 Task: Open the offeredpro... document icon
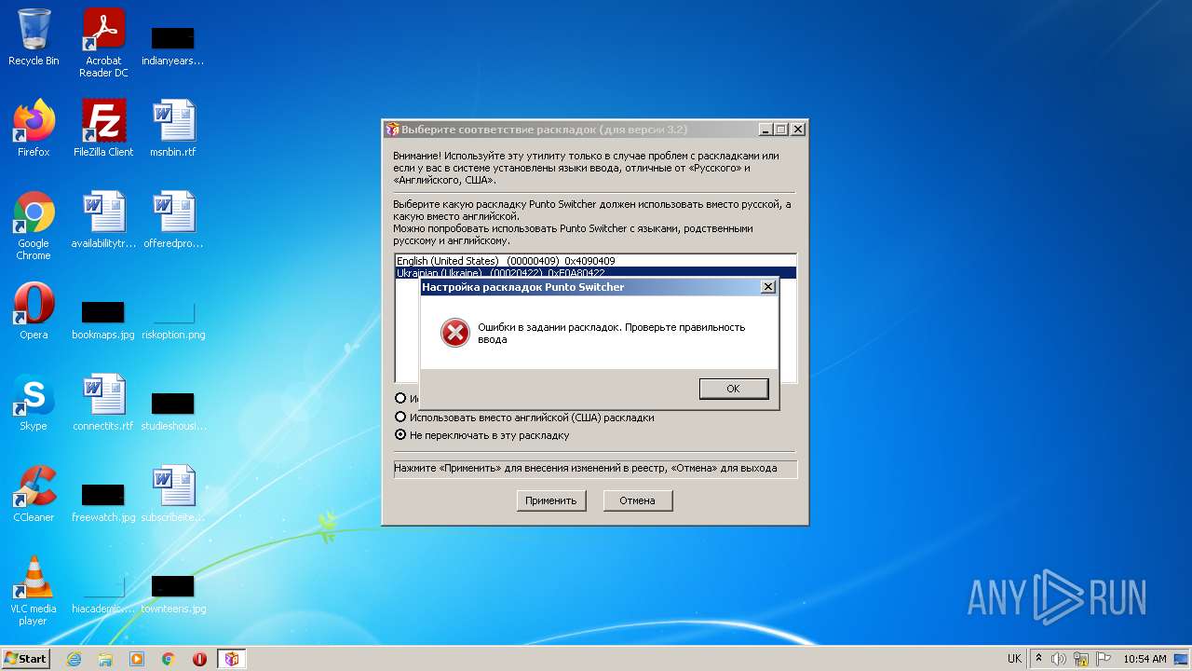click(x=173, y=220)
